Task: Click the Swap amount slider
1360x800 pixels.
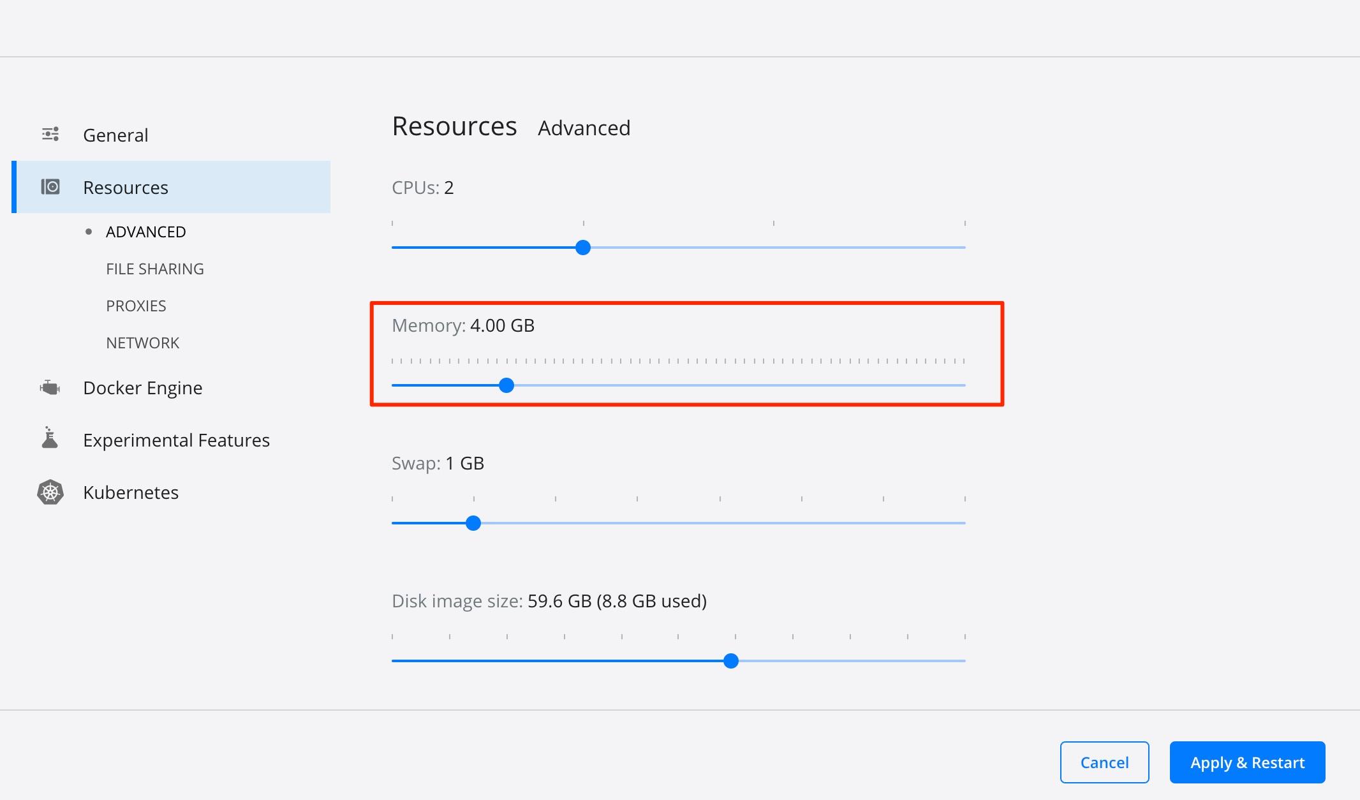Action: coord(473,523)
